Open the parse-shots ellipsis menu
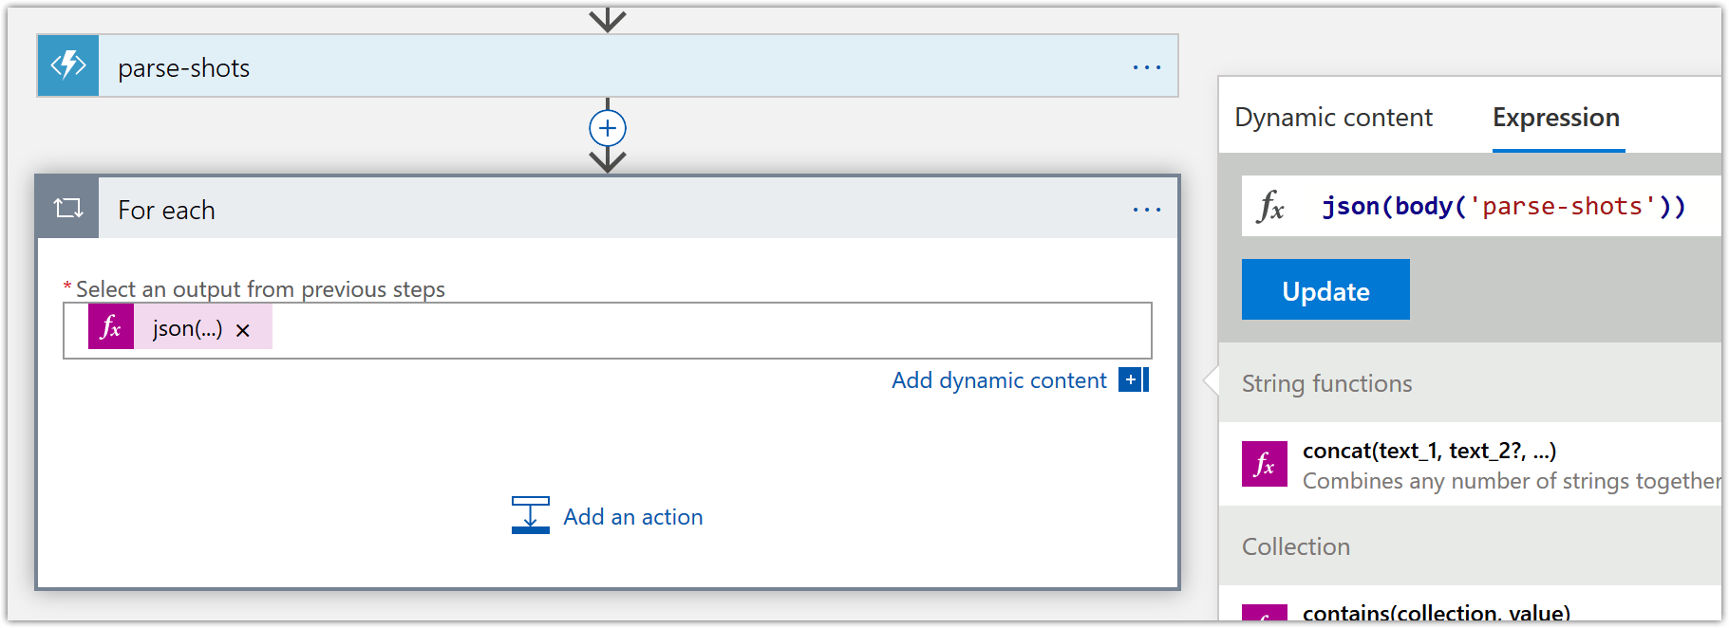This screenshot has height=628, width=1729. pos(1147,65)
